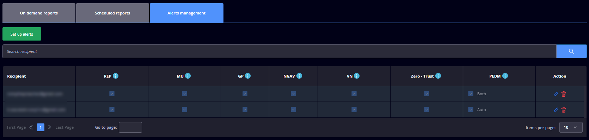Viewport: 589px width, 140px height.
Task: Delete the second recipient using trash icon
Action: click(564, 110)
